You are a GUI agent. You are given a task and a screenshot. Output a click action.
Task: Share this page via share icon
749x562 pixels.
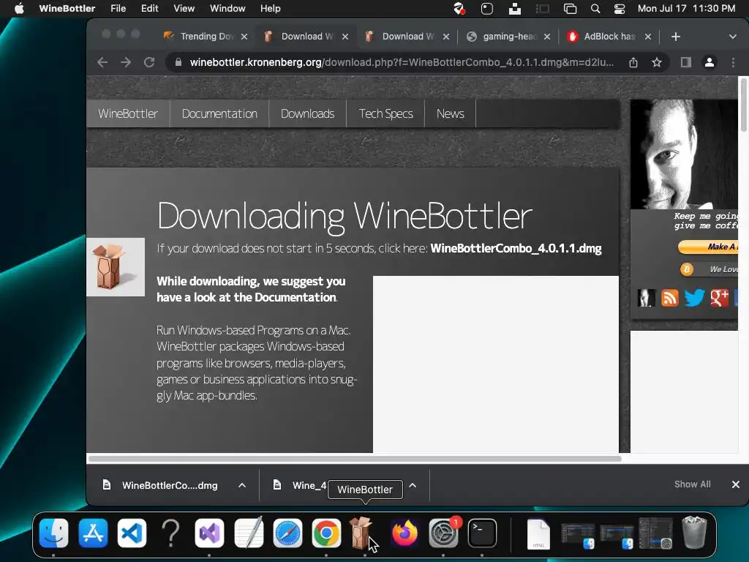pyautogui.click(x=633, y=62)
